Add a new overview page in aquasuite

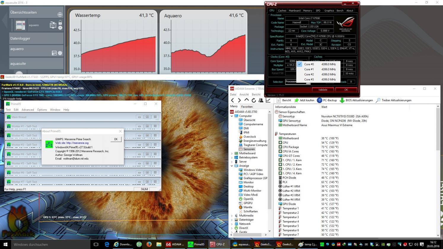pyautogui.click(x=60, y=14)
